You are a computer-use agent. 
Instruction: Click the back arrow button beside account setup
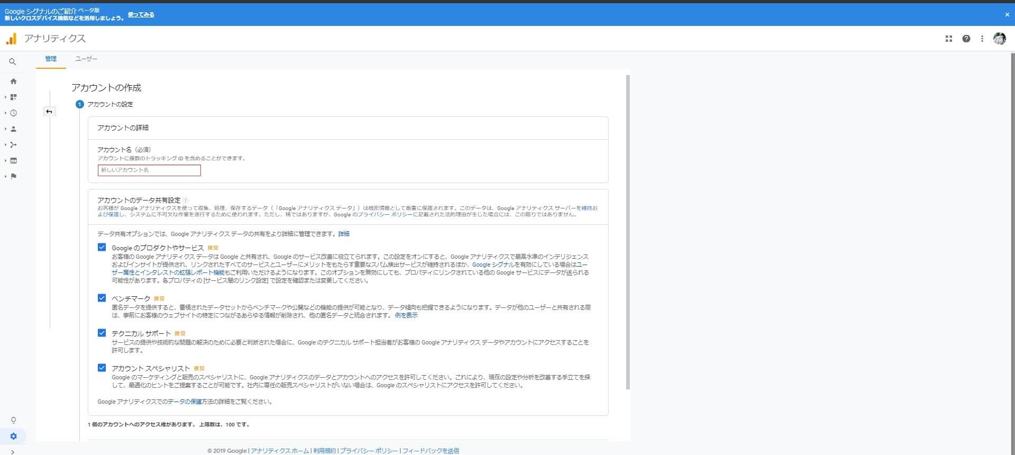coord(49,112)
